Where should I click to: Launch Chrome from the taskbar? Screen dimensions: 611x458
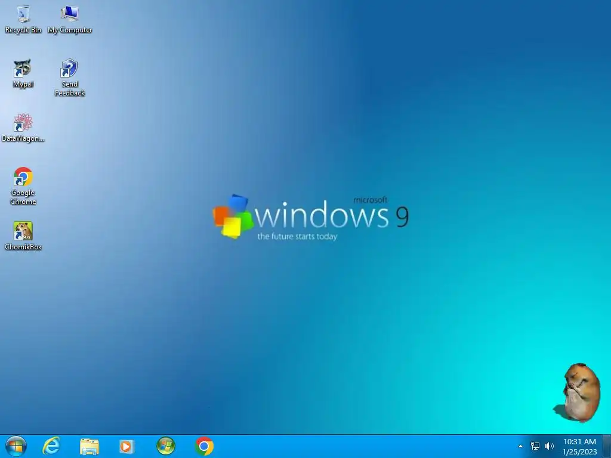click(204, 446)
